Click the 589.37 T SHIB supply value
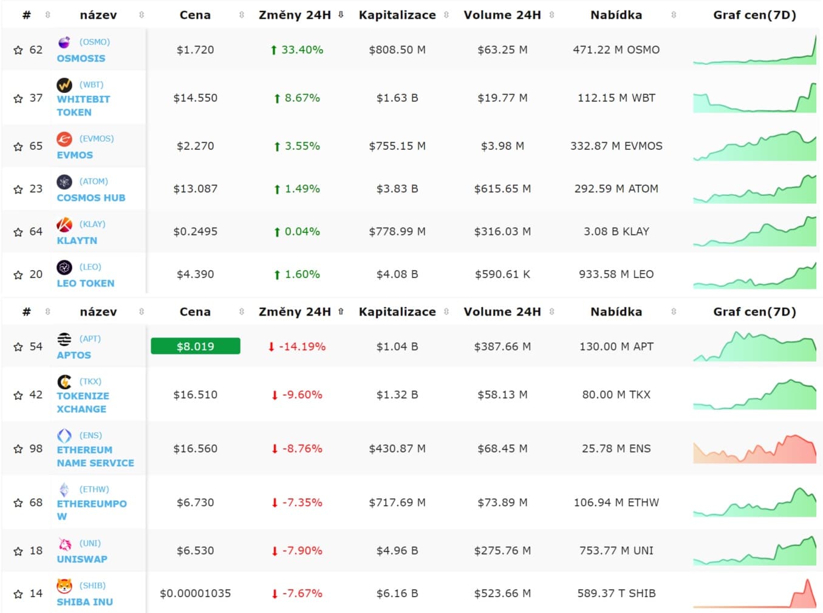This screenshot has width=823, height=613. point(616,594)
